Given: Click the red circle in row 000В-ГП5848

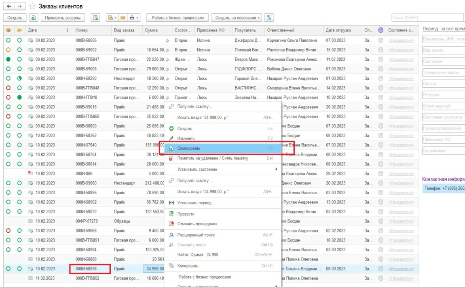Looking at the screenshot, I should coord(8,88).
